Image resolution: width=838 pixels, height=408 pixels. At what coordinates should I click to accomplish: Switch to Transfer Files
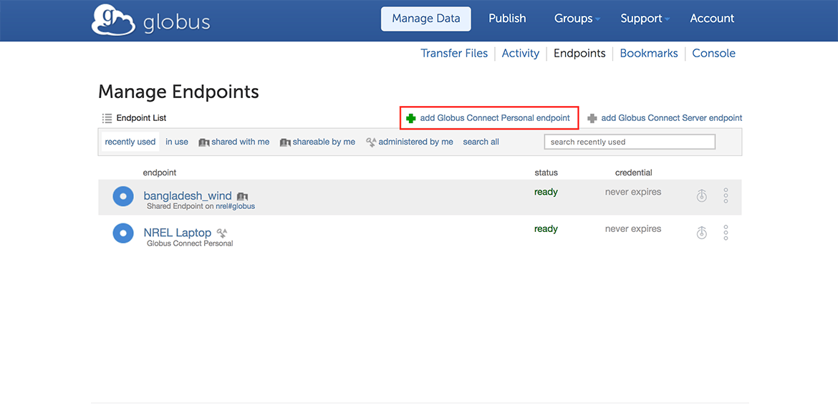454,54
